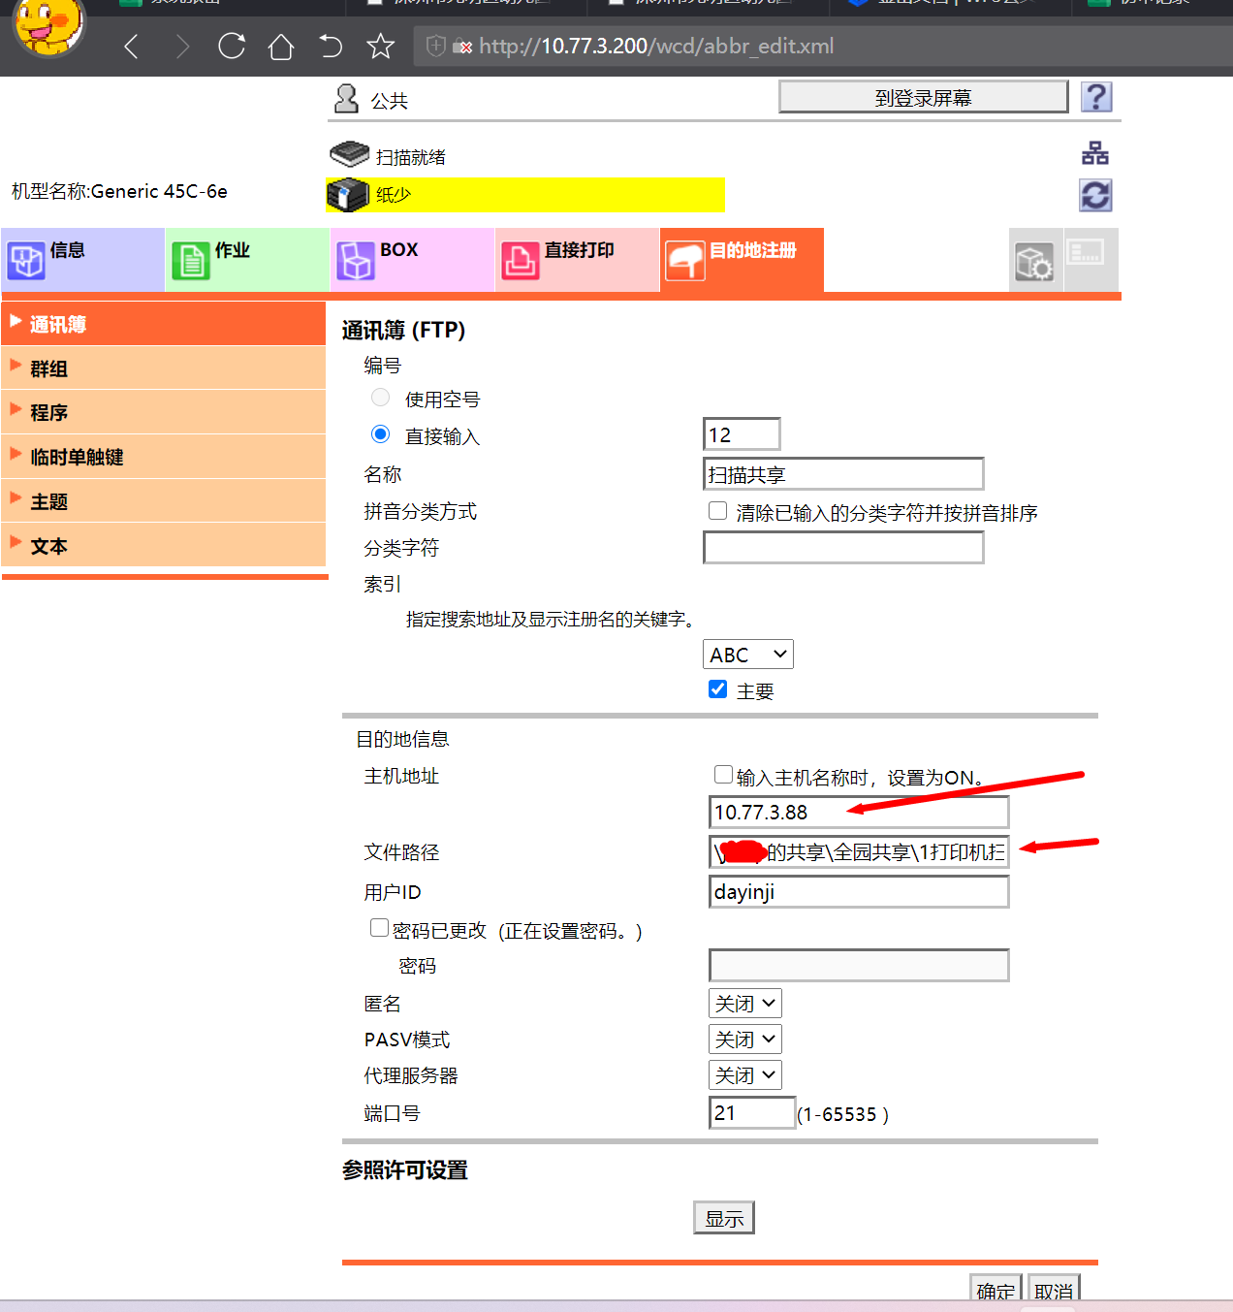The width and height of the screenshot is (1233, 1312).
Task: Open the 作业 tab
Action: click(247, 260)
